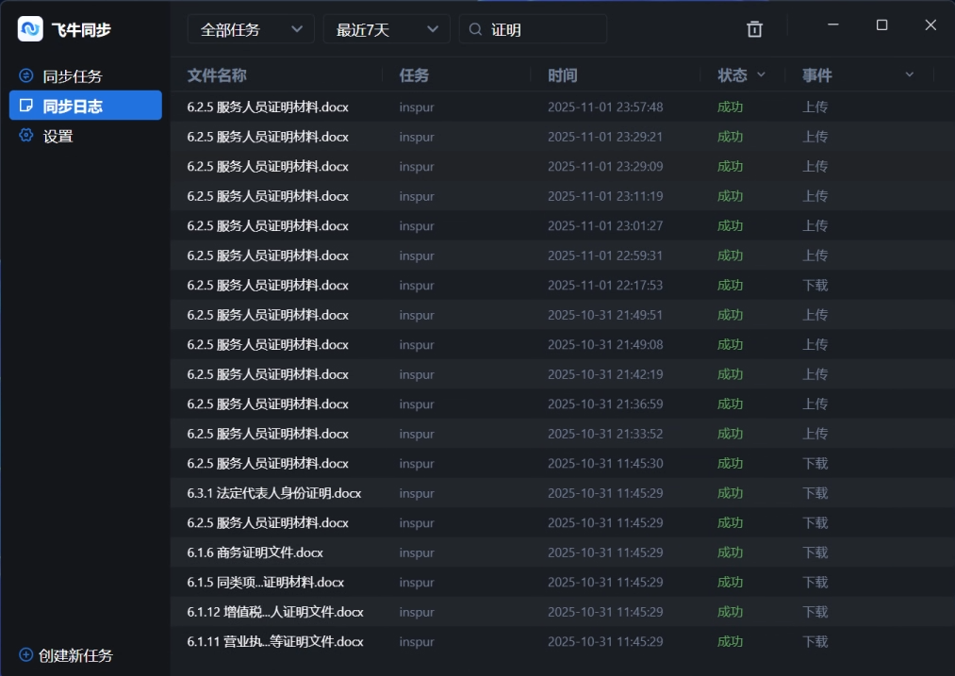Viewport: 955px width, 676px height.
Task: Clear logs with the trash can icon
Action: (754, 29)
